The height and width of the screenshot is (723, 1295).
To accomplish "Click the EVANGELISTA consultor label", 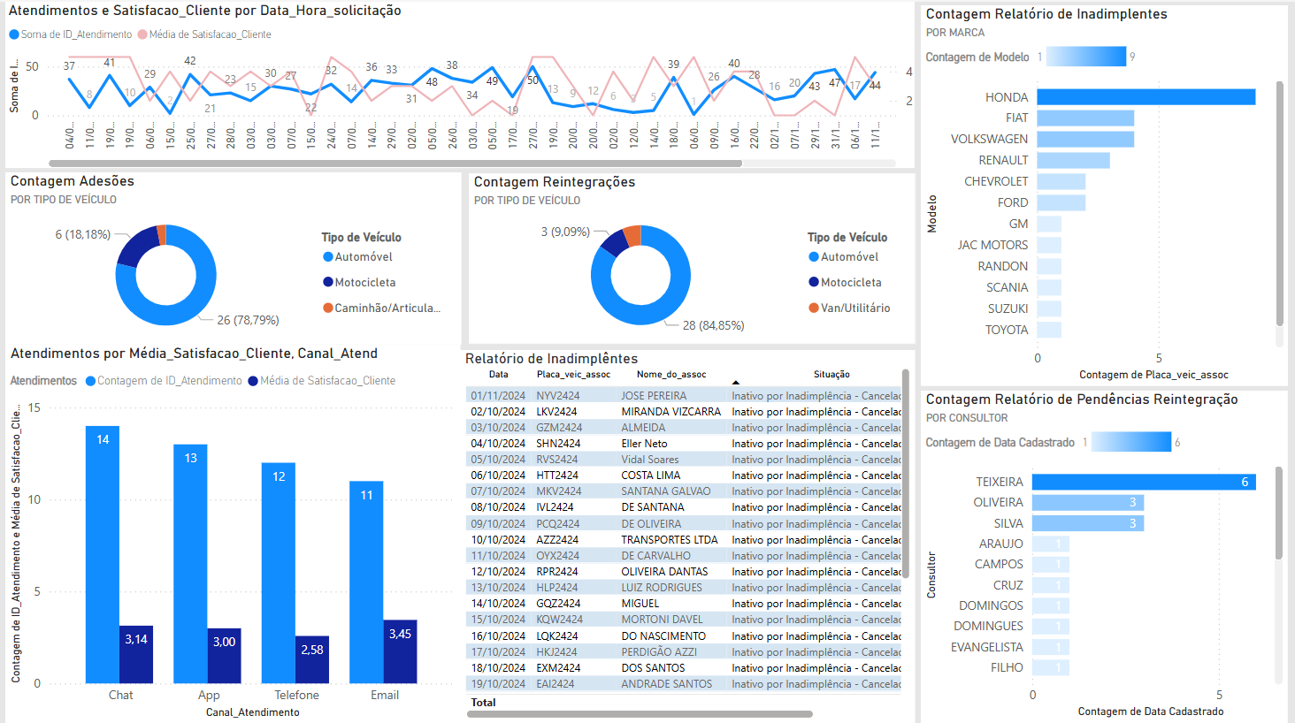I will click(x=987, y=648).
